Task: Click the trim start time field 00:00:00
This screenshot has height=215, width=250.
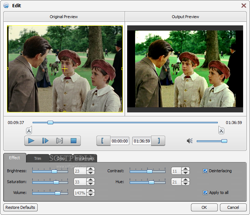Action: point(120,141)
